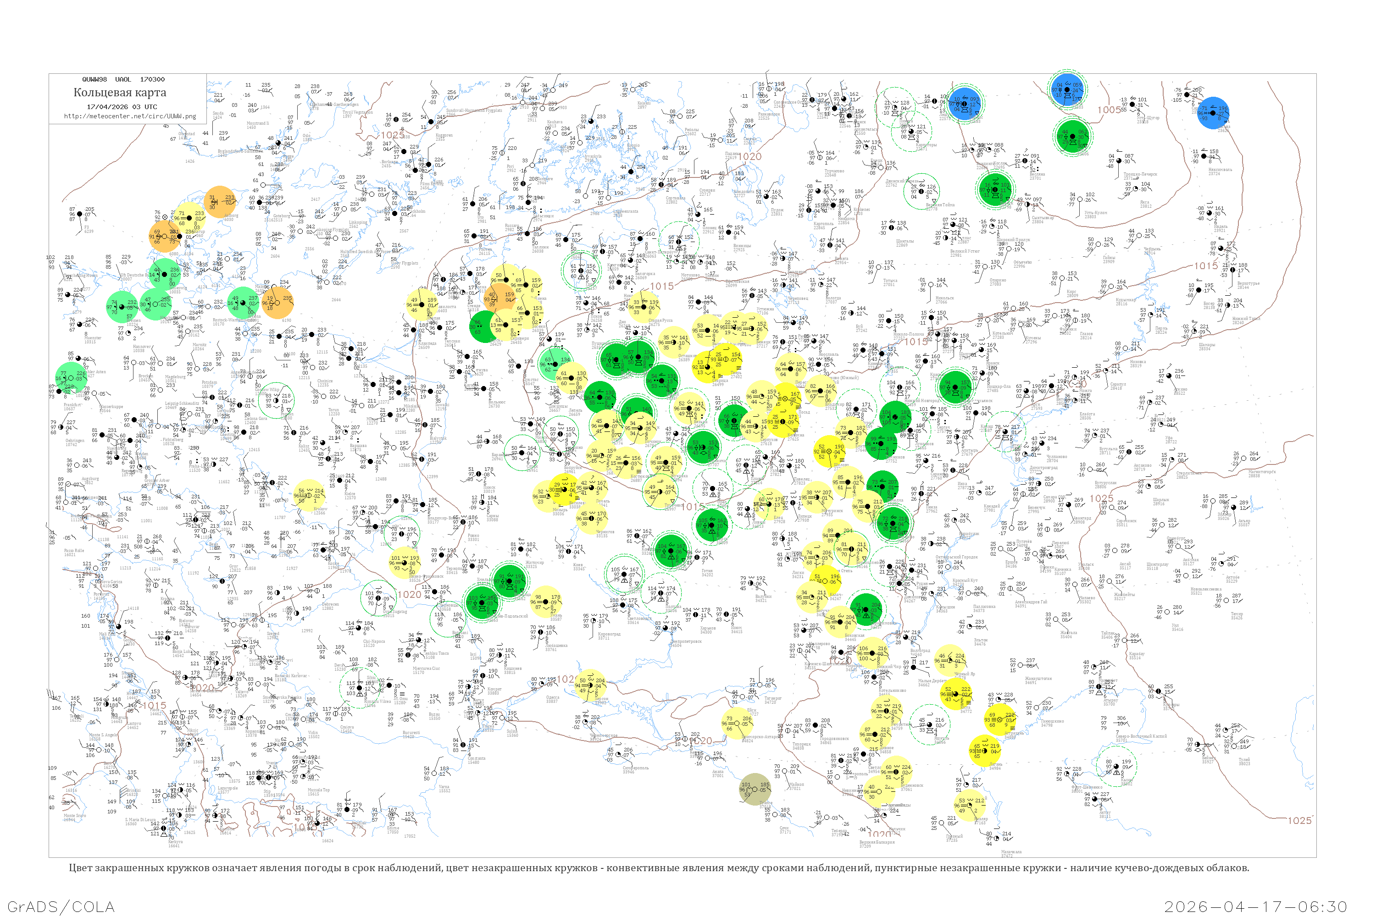
Task: Click the 'GrADS/COLA' label
Action: point(61,906)
